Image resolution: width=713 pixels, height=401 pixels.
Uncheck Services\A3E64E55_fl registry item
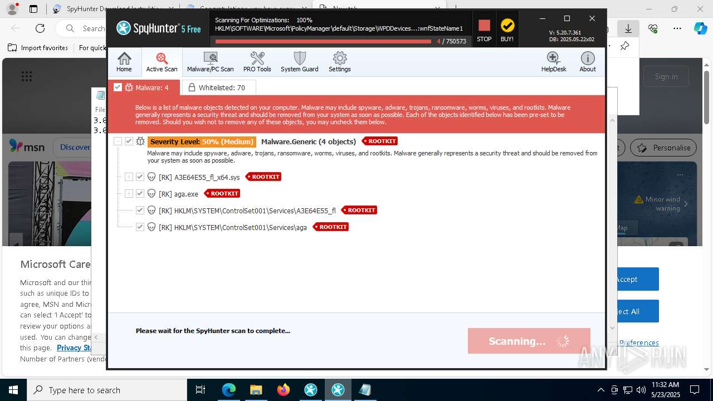pos(140,211)
